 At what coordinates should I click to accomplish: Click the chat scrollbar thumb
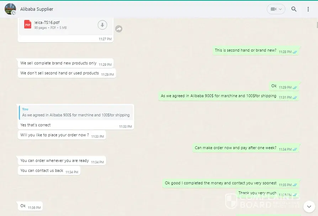(317, 25)
